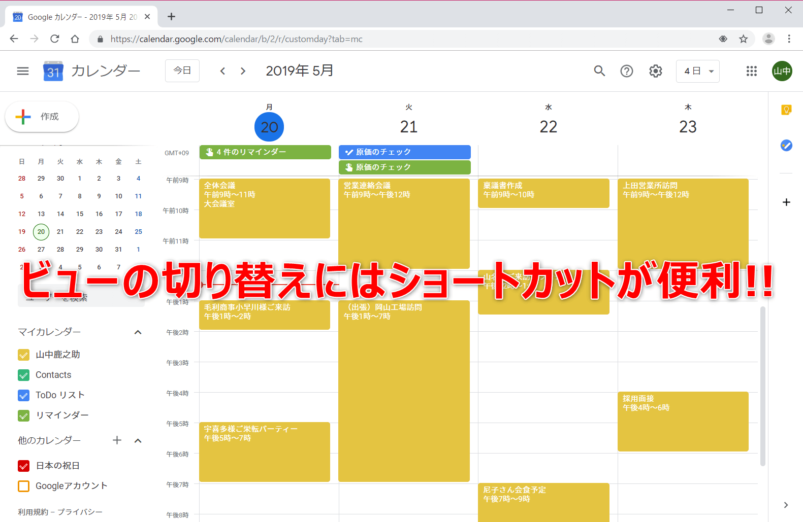The height and width of the screenshot is (522, 803).
Task: Select day 23 in the header
Action: (x=688, y=127)
